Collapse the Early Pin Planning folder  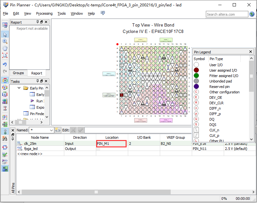19,88
